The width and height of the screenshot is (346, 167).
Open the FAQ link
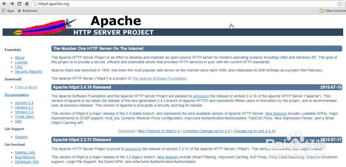click(x=19, y=67)
